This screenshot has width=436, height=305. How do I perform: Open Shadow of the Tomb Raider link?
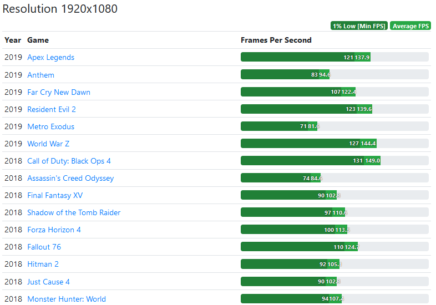74,212
